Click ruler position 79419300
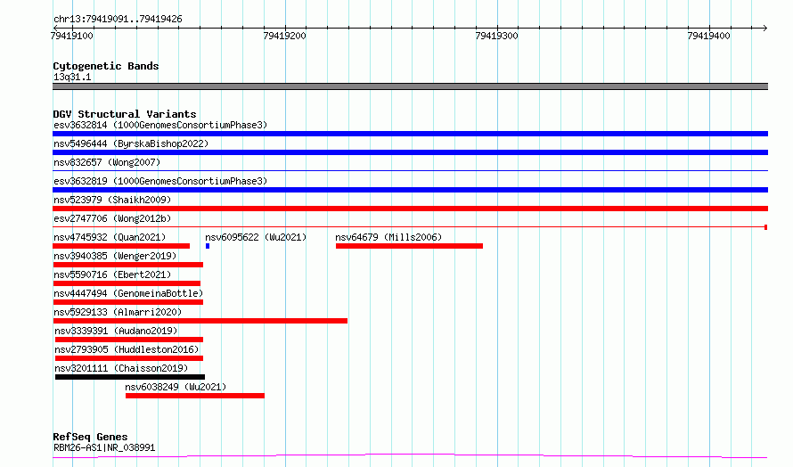793x467 pixels. [x=496, y=36]
